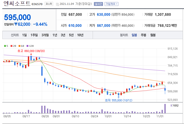
Task: Click the 523,893 price axis label
Action: tap(172, 100)
